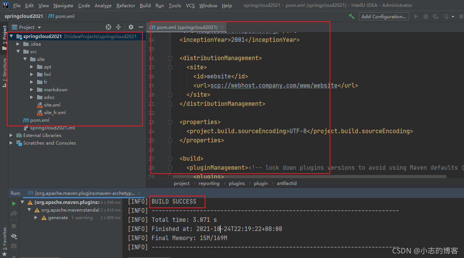Image resolution: width=464 pixels, height=258 pixels.
Task: Open the VCS menu
Action: 190,5
